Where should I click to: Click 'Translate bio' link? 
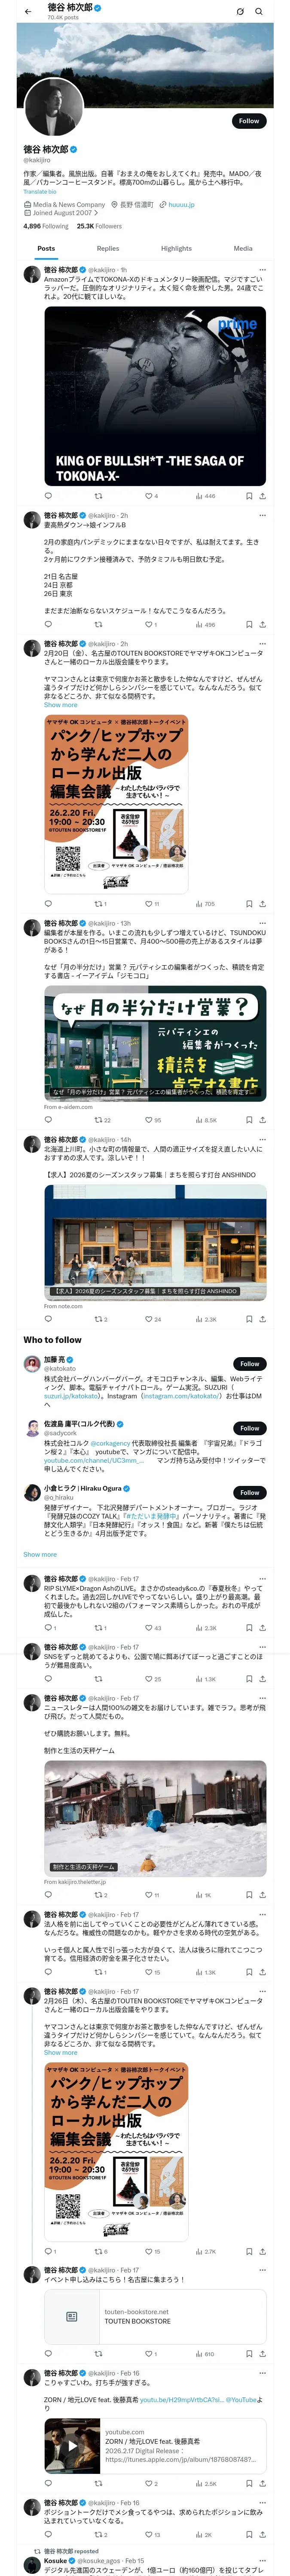point(40,192)
